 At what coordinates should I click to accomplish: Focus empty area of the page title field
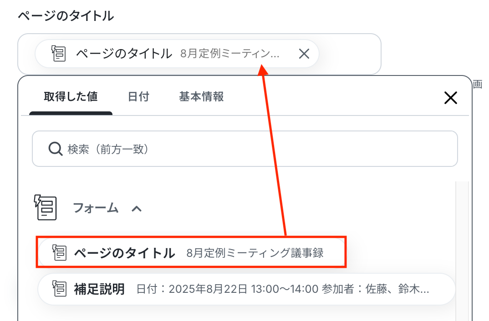[x=349, y=54]
